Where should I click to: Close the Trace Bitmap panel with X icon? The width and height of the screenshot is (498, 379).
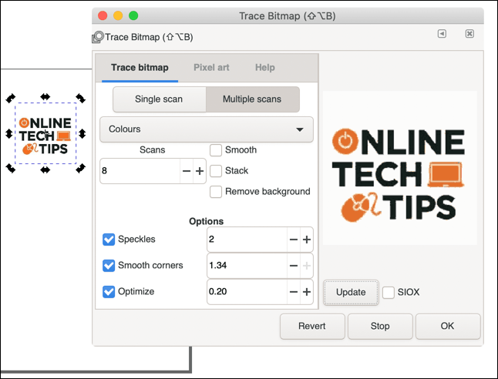469,34
